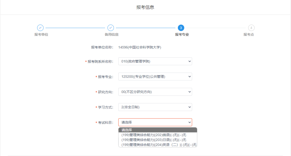This screenshot has width=291, height=156.
Task: Select the 请选择 placeholder option in list
Action: click(158, 130)
